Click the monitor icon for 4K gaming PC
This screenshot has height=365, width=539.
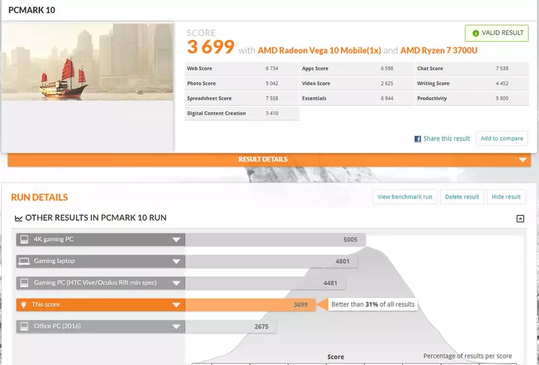pos(24,240)
